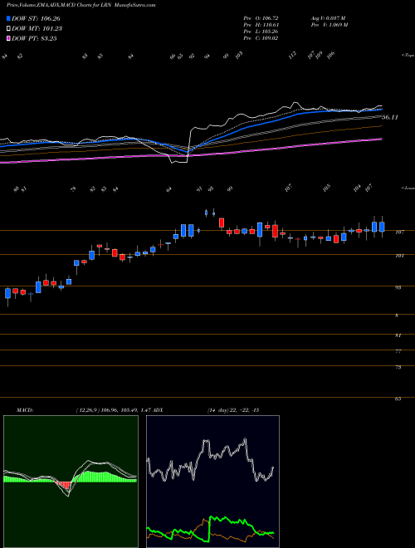The height and width of the screenshot is (548, 415).
Task: Click the 56.11 label beside EMA lines
Action: tap(390, 117)
